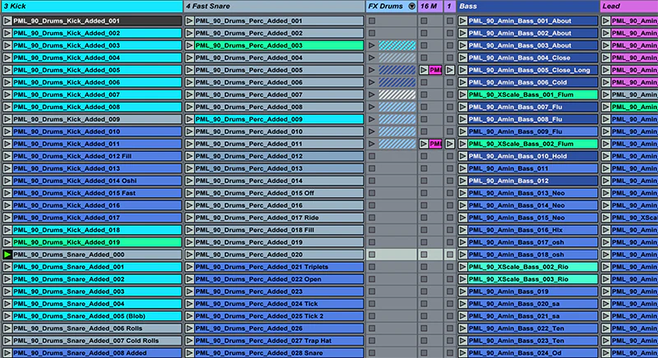Launch FX Drums group slot in Perc_Added_007 row

372,94
